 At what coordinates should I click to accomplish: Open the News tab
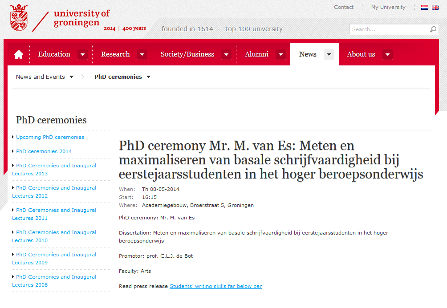(308, 54)
